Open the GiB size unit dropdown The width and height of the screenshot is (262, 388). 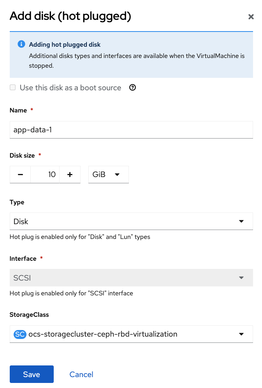coord(108,175)
